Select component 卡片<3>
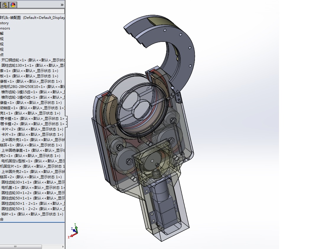The image size is (326, 249). 32,134
